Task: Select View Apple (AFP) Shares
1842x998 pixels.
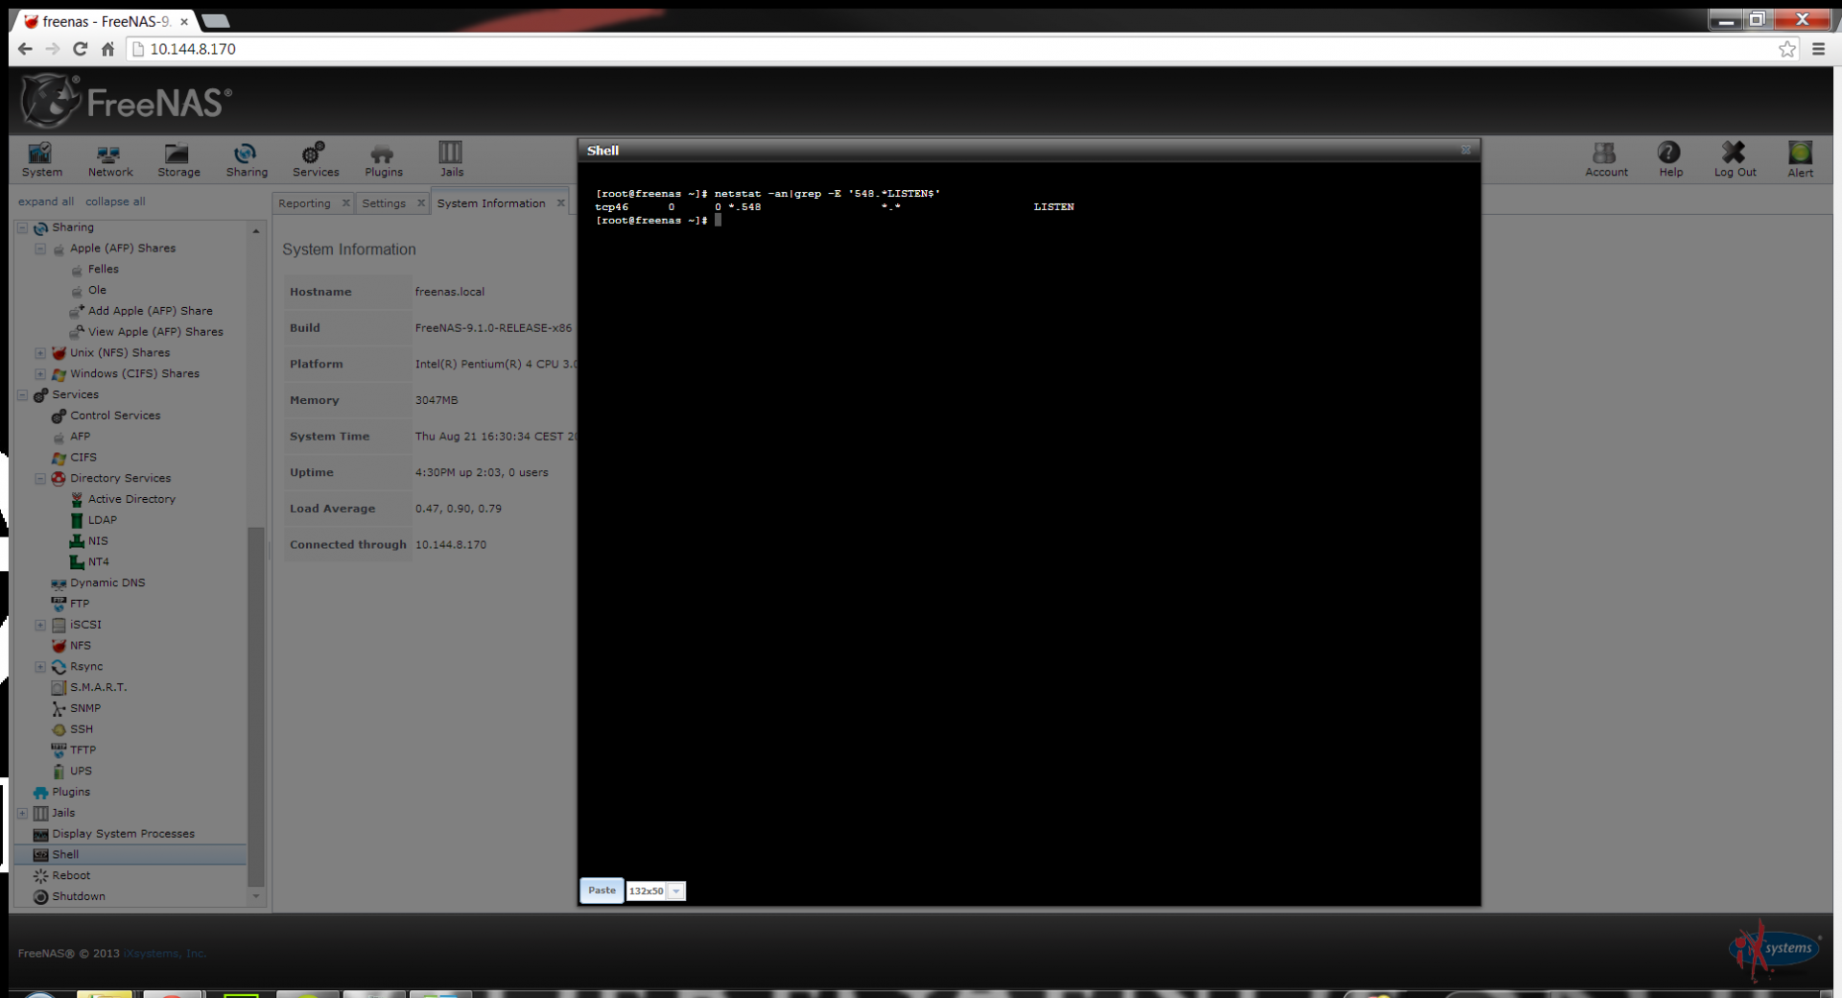Action: [x=155, y=332]
